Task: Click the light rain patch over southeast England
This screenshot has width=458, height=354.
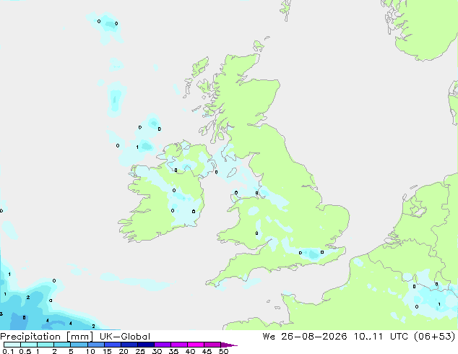Action: coord(312,253)
